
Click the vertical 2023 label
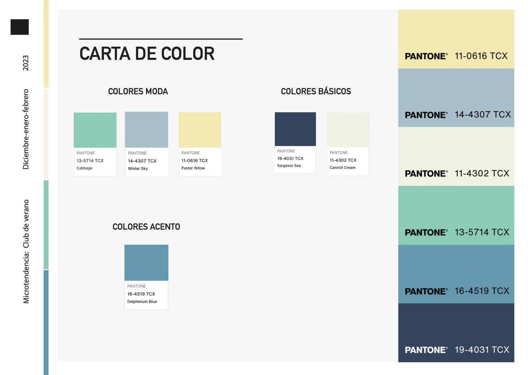(26, 63)
